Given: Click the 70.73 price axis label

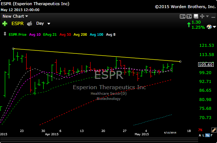Looking at the screenshot, I should (206, 118).
